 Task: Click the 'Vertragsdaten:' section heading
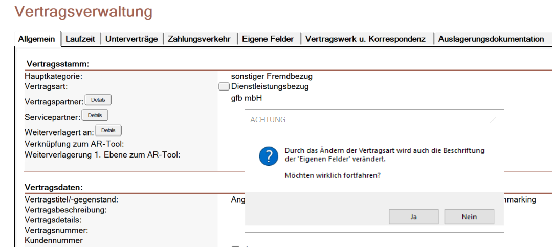point(54,187)
